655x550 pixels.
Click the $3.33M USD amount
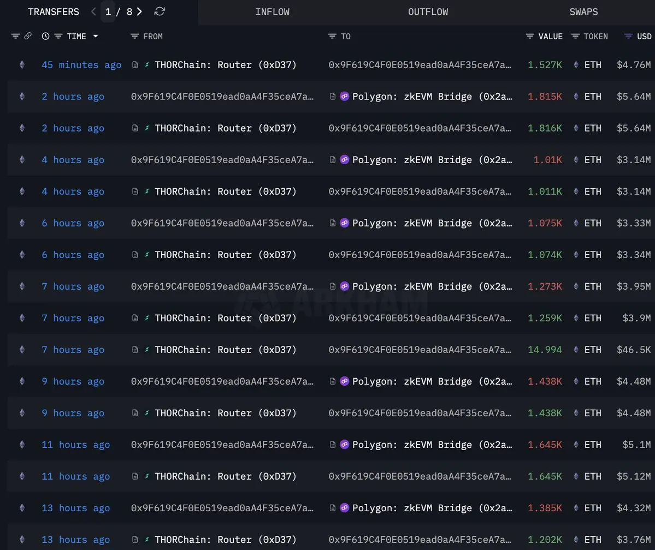click(634, 223)
